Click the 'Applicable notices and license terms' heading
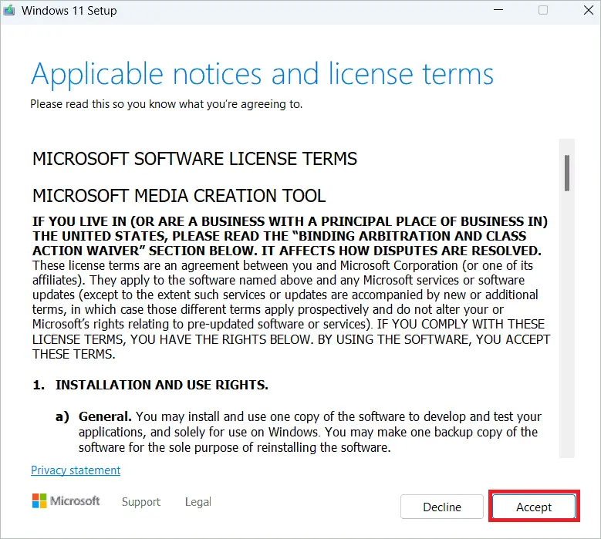Image resolution: width=601 pixels, height=539 pixels. pos(262,75)
